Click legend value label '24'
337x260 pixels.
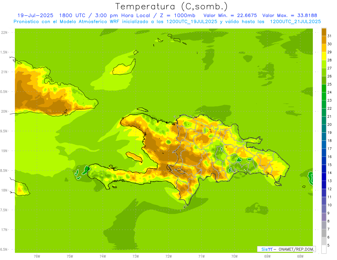[x=330, y=92]
